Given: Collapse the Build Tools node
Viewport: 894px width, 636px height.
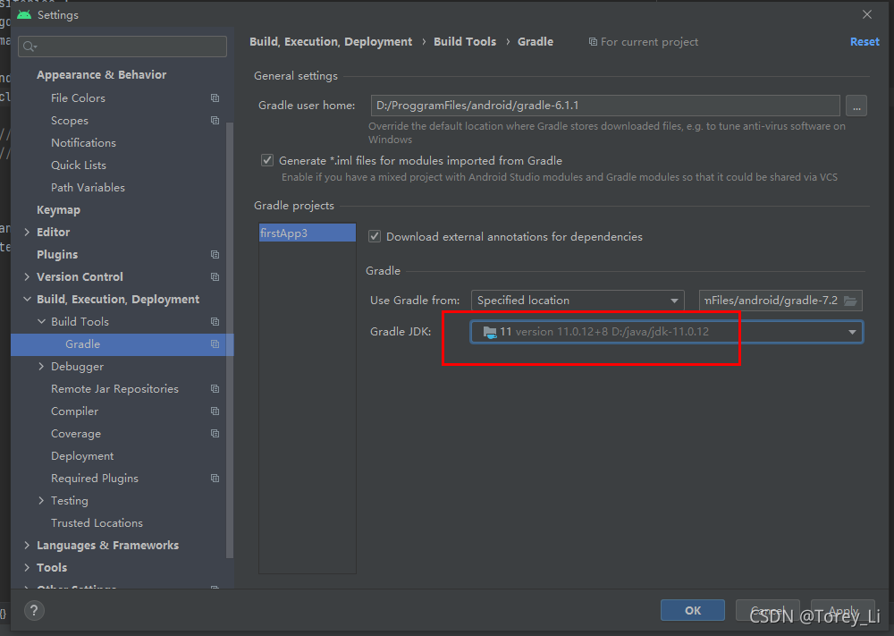Looking at the screenshot, I should pyautogui.click(x=41, y=322).
